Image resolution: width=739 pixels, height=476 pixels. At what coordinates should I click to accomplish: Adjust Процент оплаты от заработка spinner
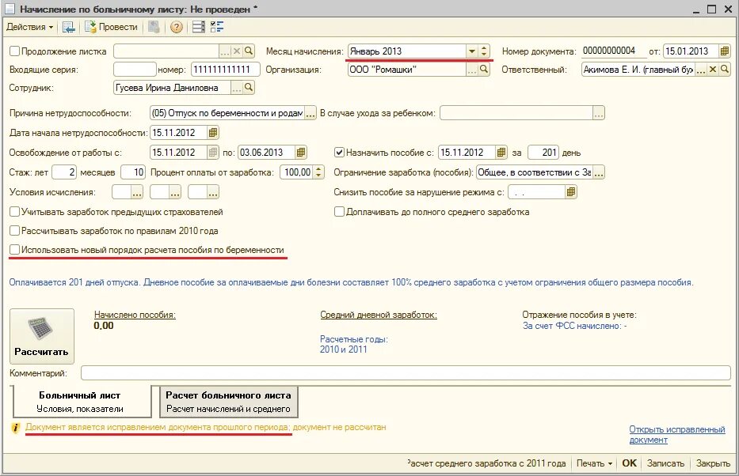(x=319, y=172)
